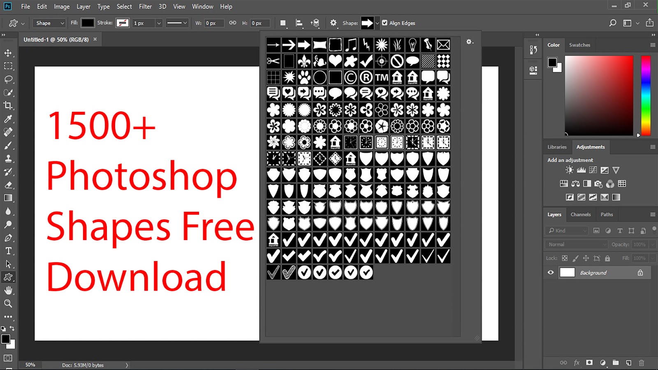Select the Eraser tool
The width and height of the screenshot is (658, 370).
pos(8,185)
